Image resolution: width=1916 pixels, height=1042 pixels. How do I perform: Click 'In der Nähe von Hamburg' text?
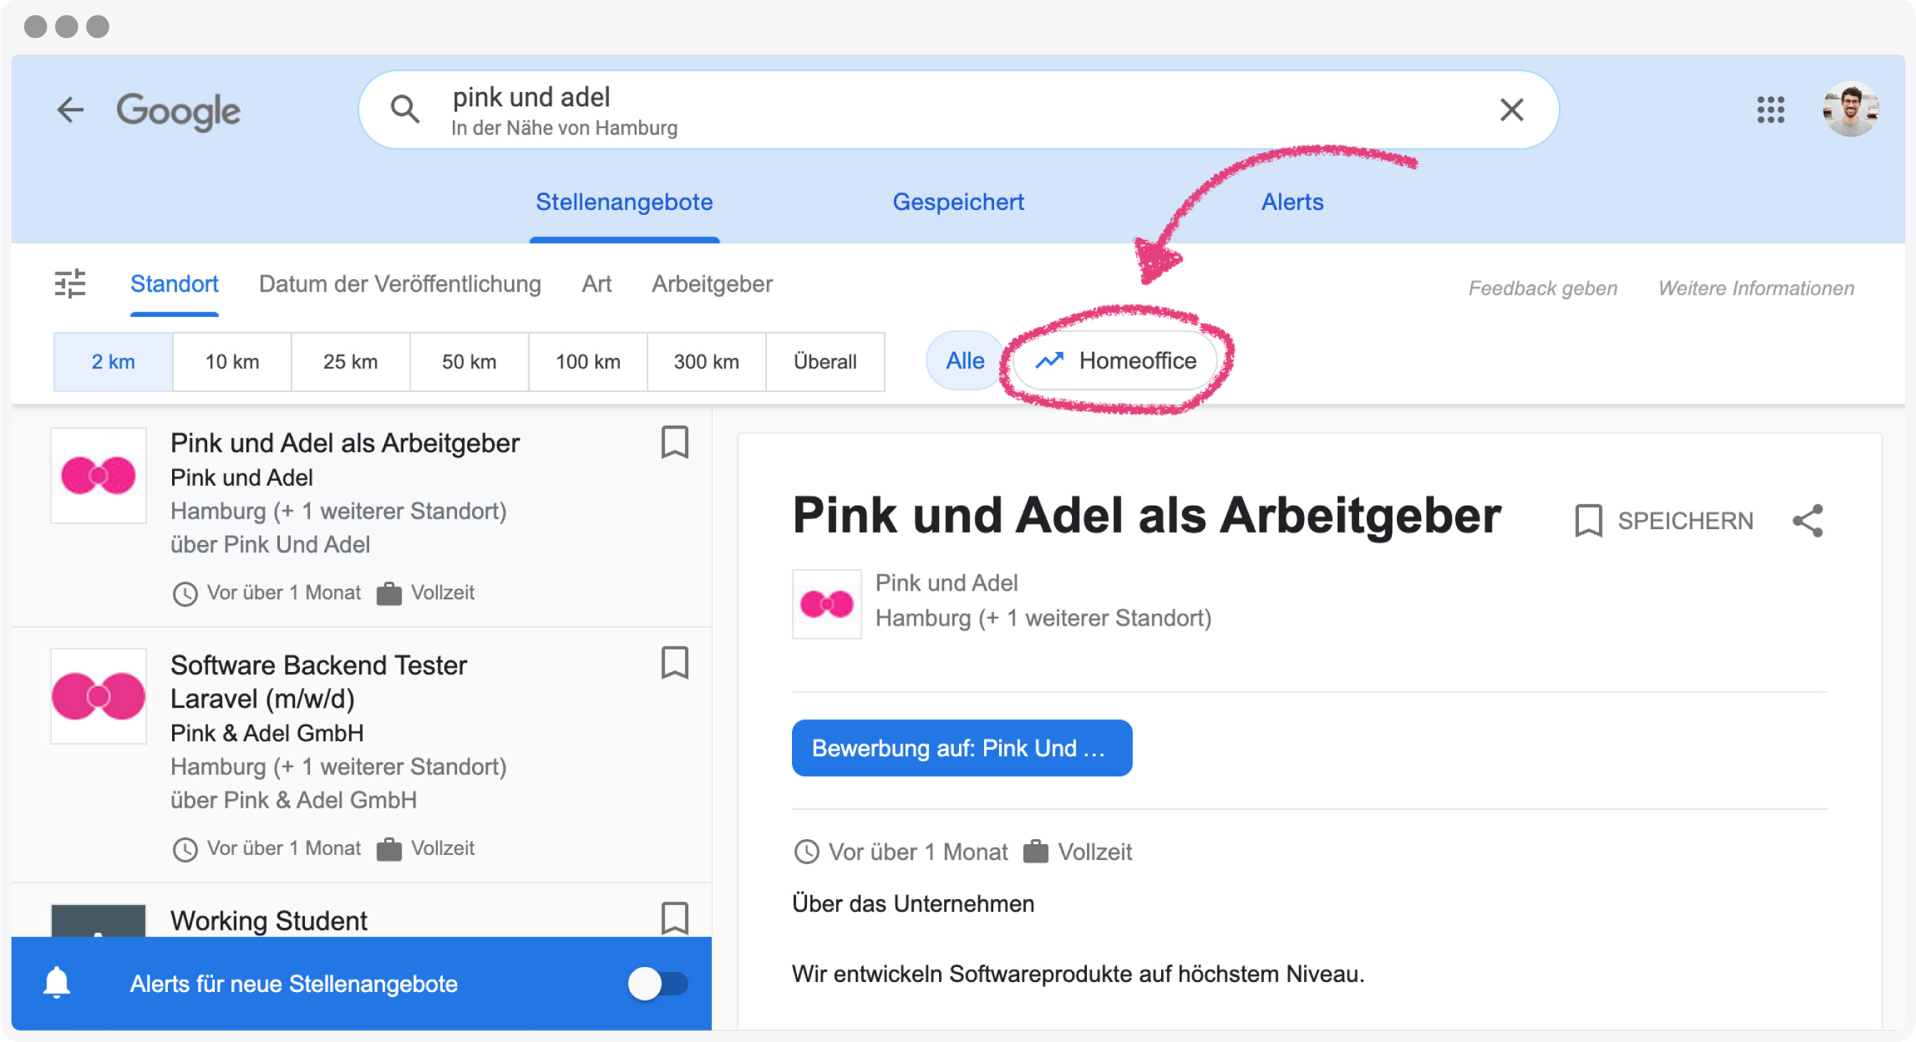(x=563, y=128)
